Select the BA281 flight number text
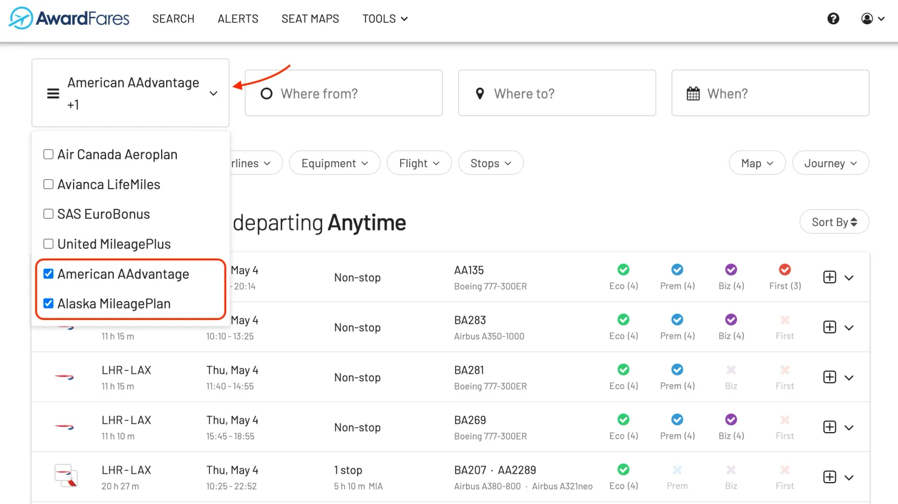Viewport: 898px width, 504px height. click(x=469, y=370)
